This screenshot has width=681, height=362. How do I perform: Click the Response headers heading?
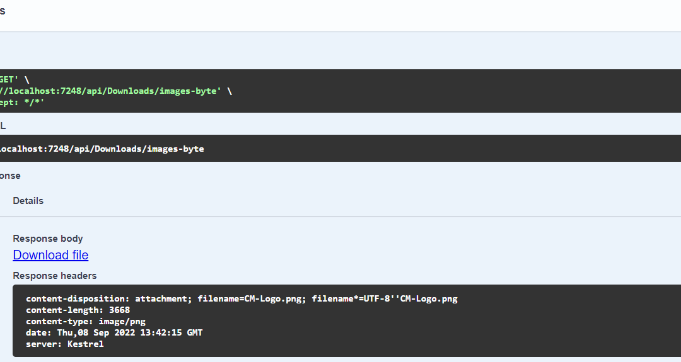click(x=55, y=276)
